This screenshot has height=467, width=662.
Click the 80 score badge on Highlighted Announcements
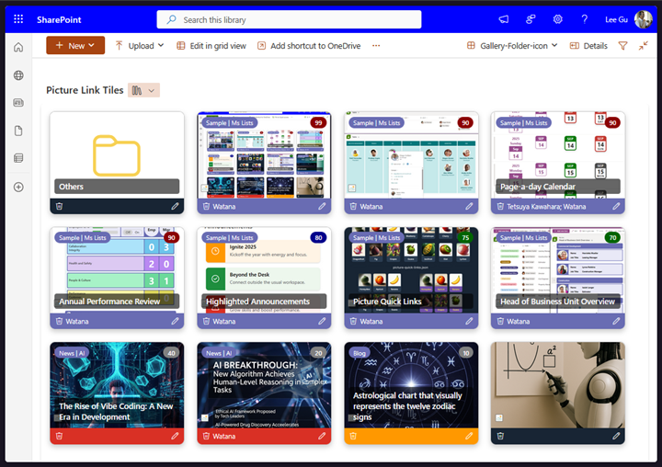tap(318, 238)
